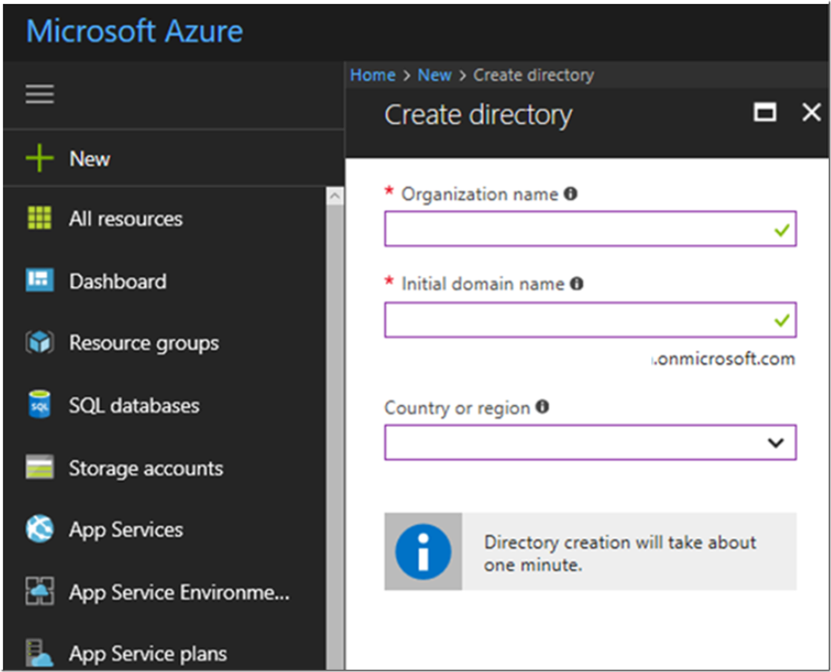Show info tooltip for Organization name
The height and width of the screenshot is (672, 831).
point(571,194)
